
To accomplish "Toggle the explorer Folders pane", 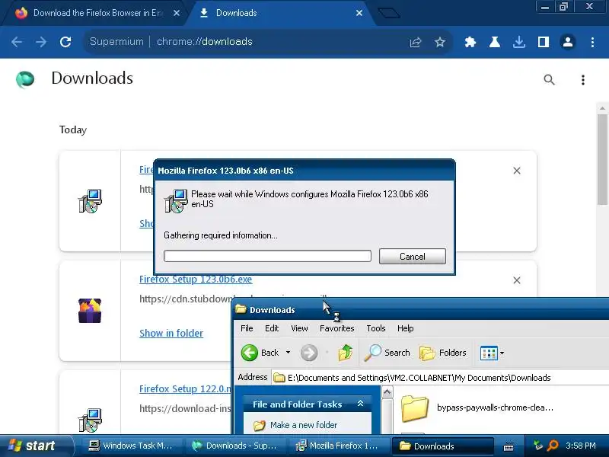I will point(443,353).
